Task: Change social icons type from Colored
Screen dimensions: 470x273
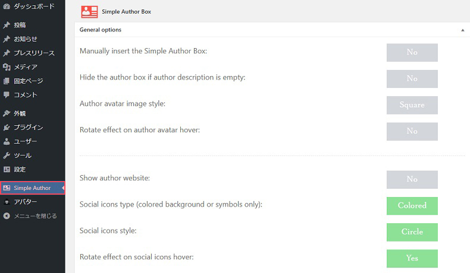Action: (x=412, y=206)
